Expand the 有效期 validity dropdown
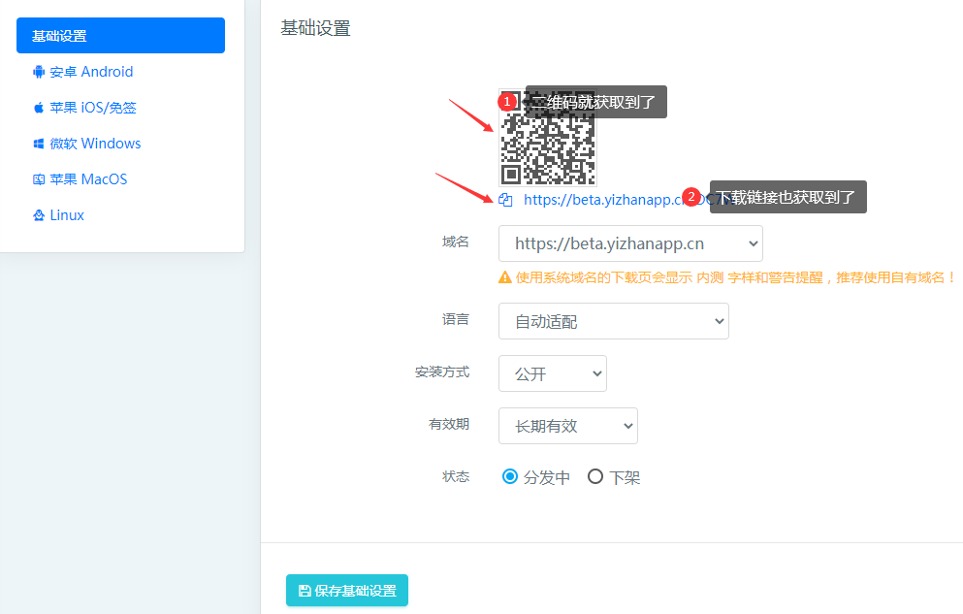The height and width of the screenshot is (614, 963). [568, 426]
